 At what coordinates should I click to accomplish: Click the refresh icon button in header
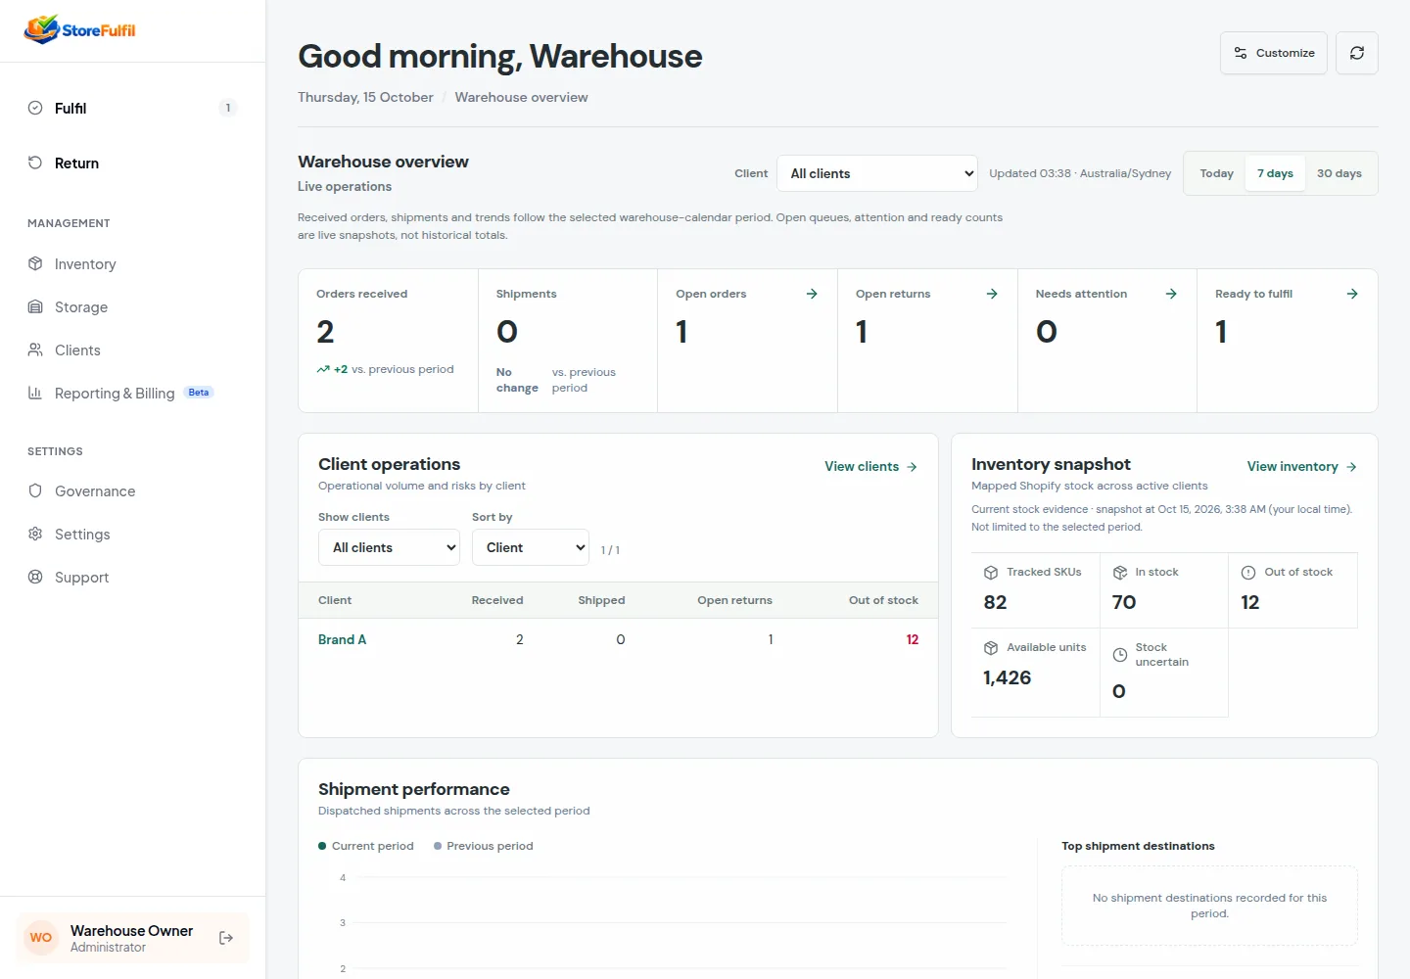pos(1357,53)
